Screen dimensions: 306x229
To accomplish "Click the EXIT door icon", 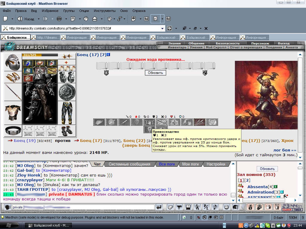I will tap(277, 207).
